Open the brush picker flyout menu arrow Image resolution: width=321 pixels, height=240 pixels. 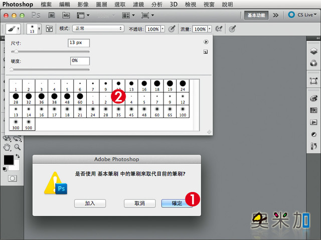[206, 41]
